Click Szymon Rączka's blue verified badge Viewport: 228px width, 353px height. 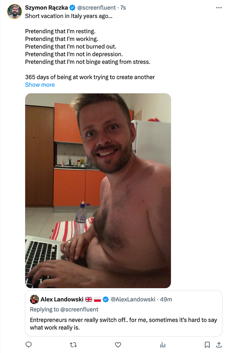click(x=72, y=8)
